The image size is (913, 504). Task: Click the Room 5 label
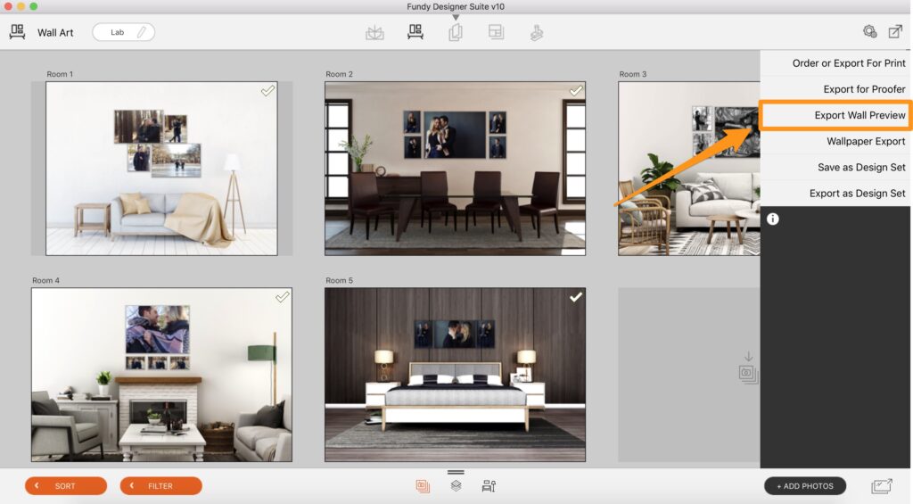click(x=340, y=280)
